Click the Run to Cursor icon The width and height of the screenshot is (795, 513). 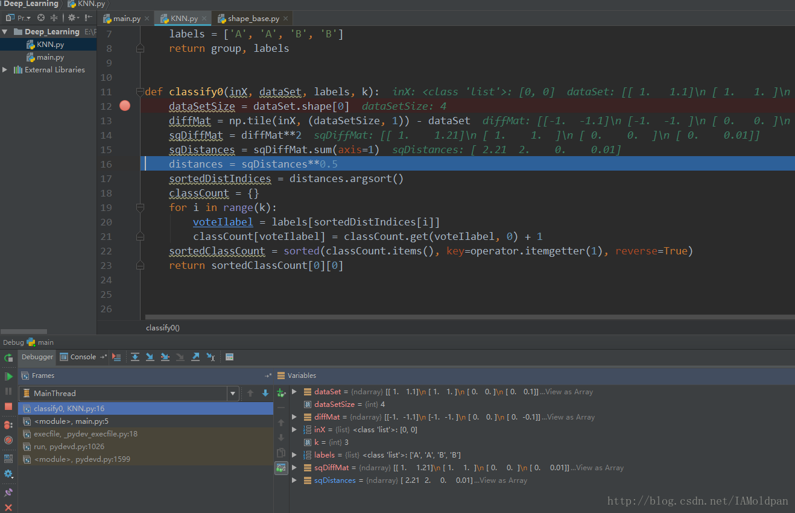211,357
